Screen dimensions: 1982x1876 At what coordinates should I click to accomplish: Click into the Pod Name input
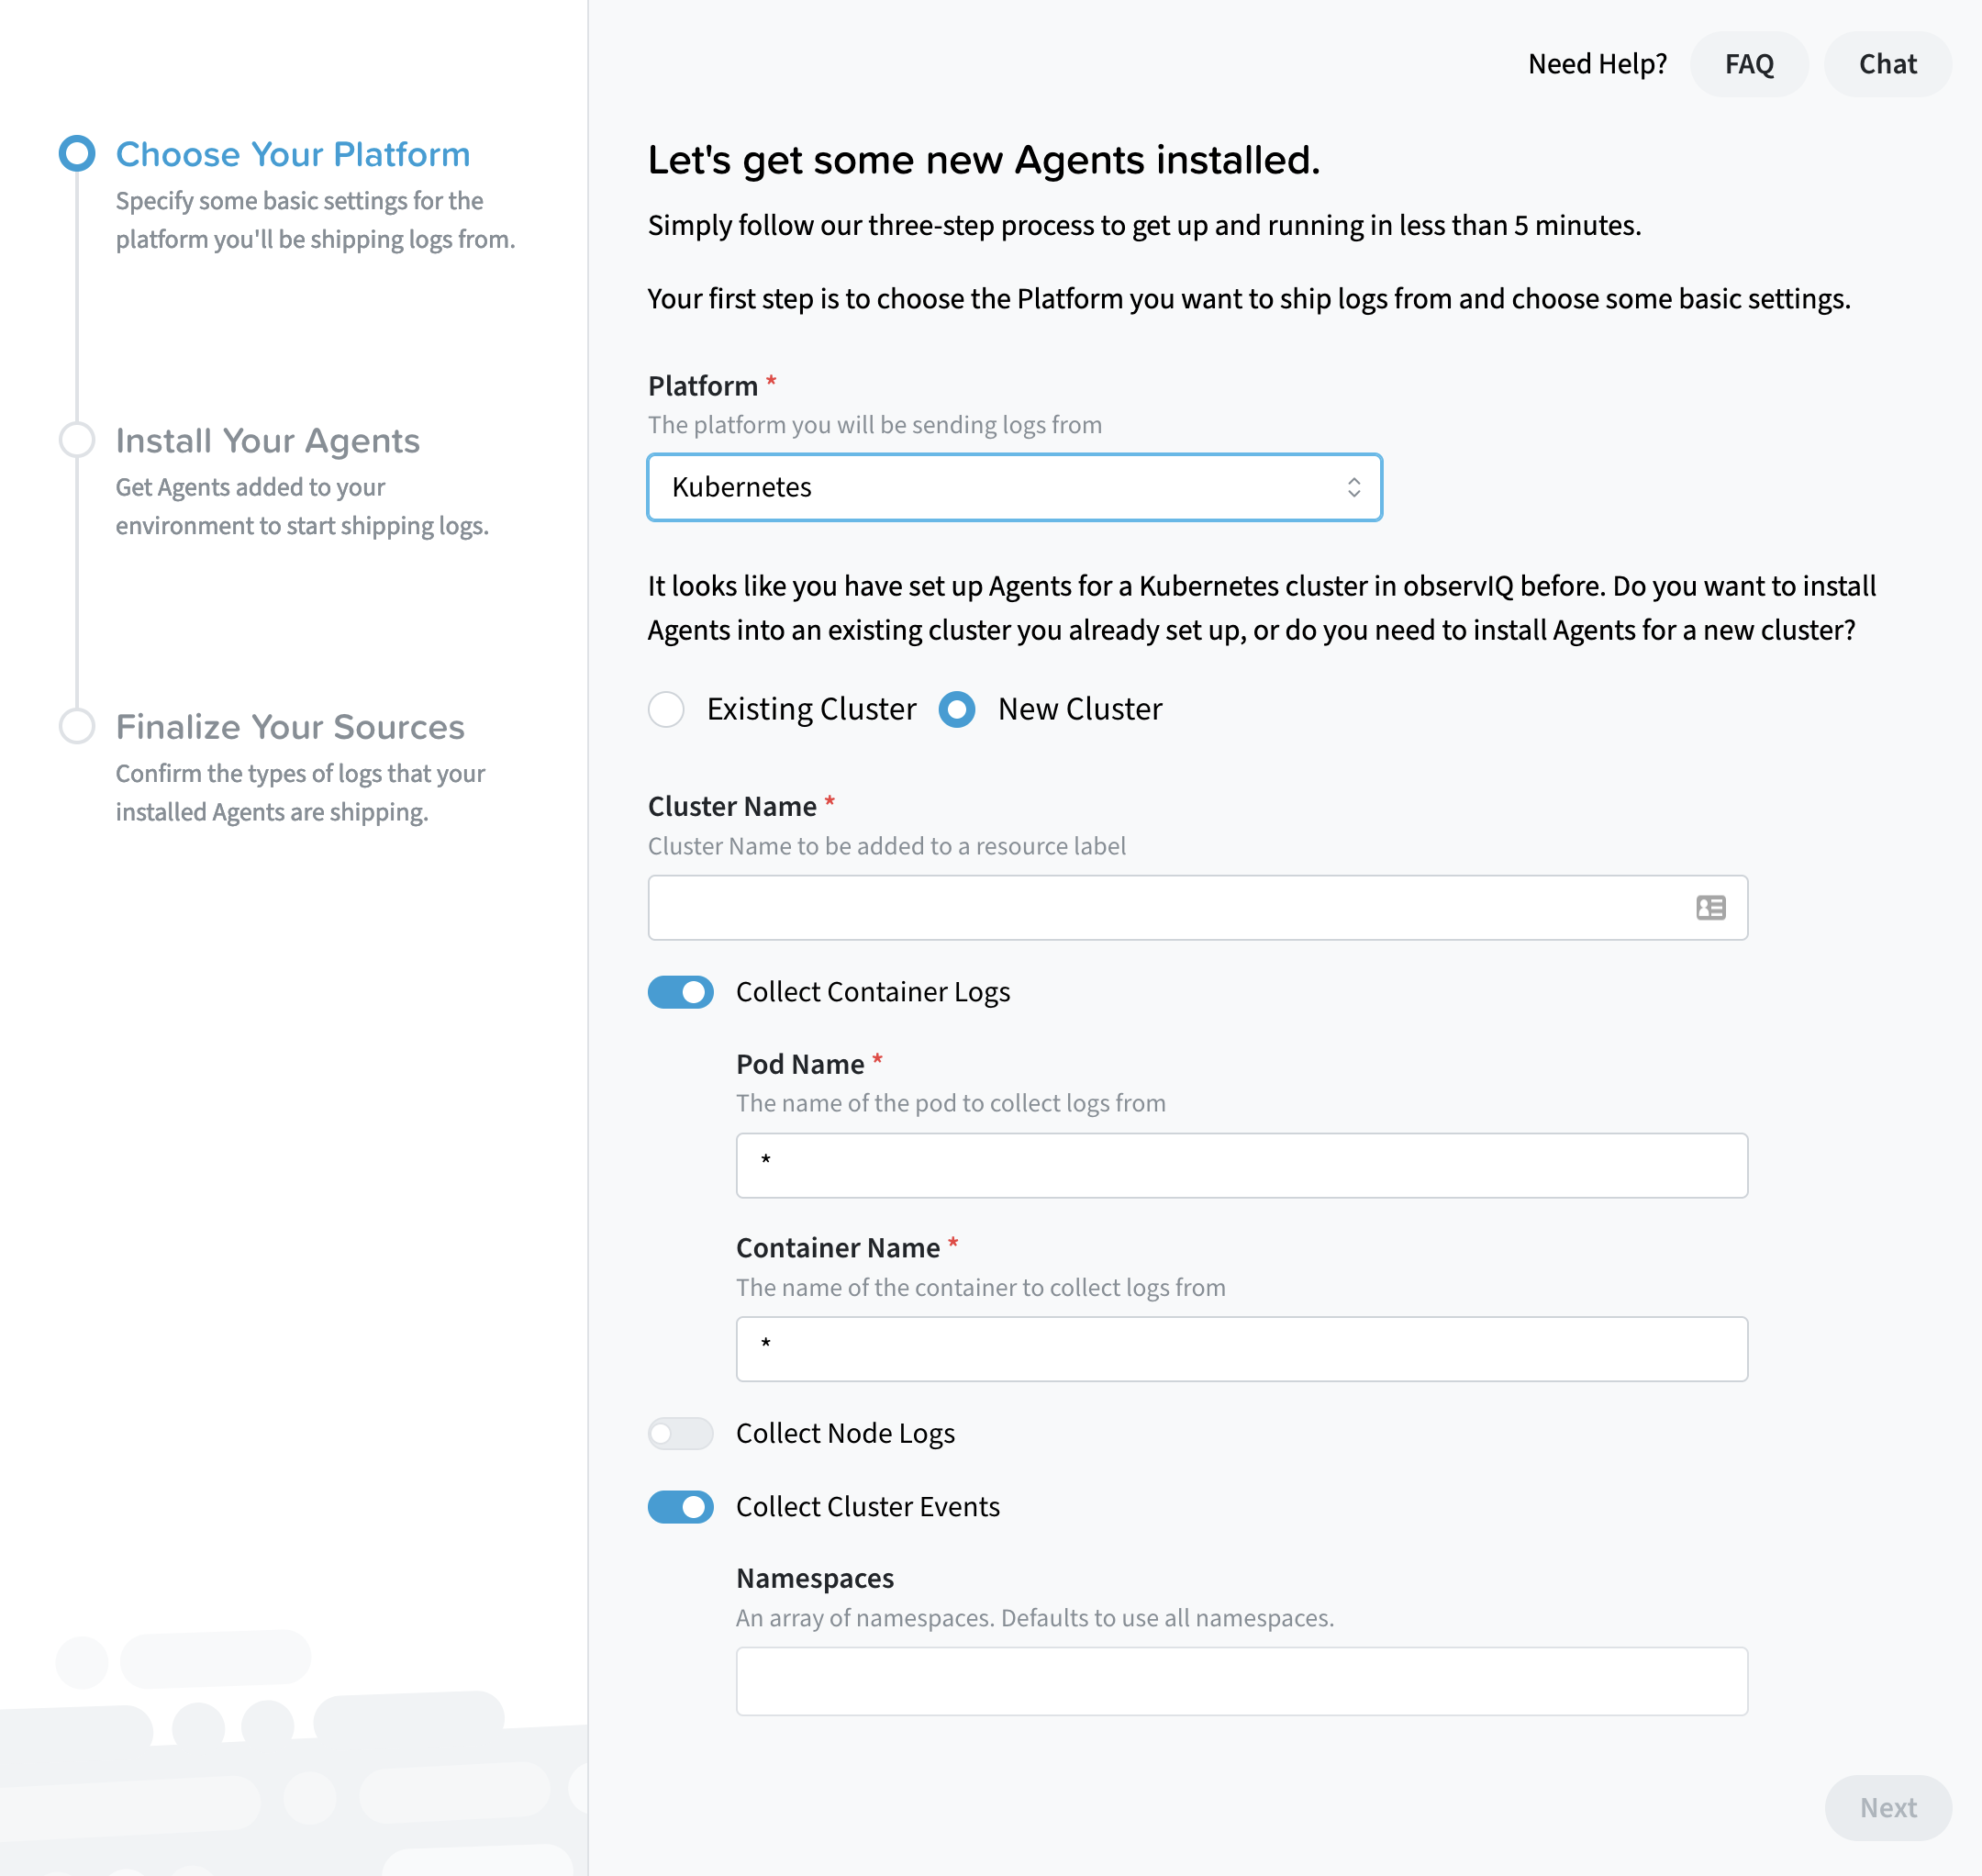pos(1241,1165)
